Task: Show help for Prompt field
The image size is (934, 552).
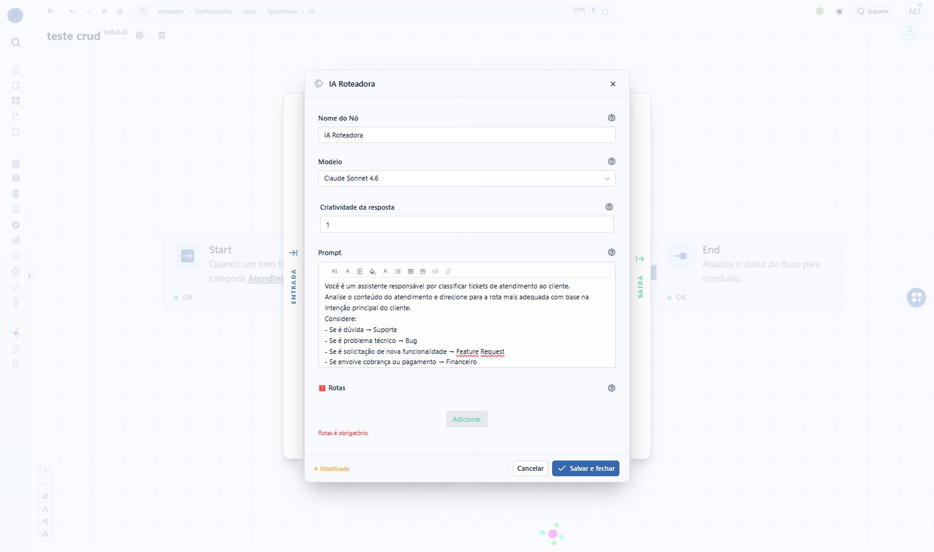Action: tap(612, 253)
